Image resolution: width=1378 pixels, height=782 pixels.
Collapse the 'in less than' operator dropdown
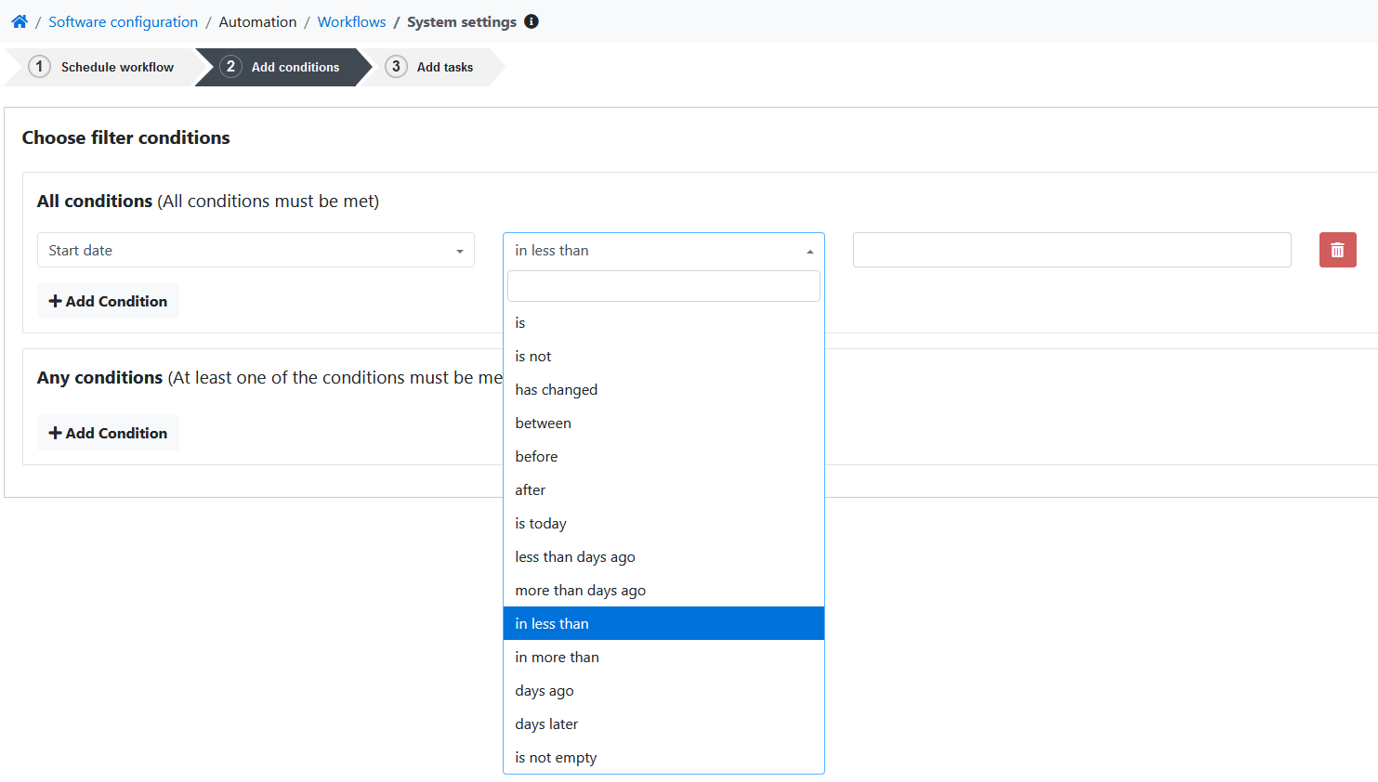[663, 251]
